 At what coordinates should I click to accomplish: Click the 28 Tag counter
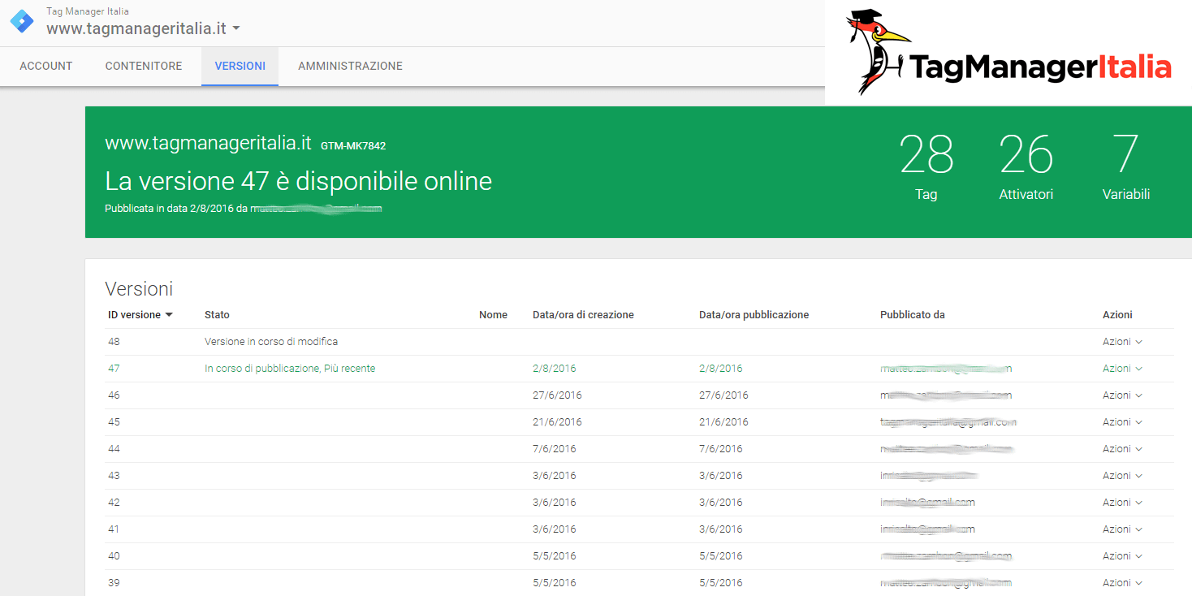pyautogui.click(x=926, y=166)
